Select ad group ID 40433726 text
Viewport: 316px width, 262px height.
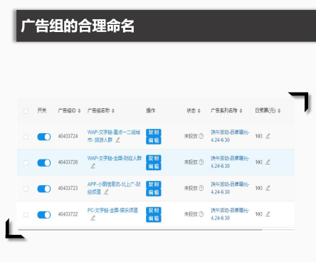(68, 162)
